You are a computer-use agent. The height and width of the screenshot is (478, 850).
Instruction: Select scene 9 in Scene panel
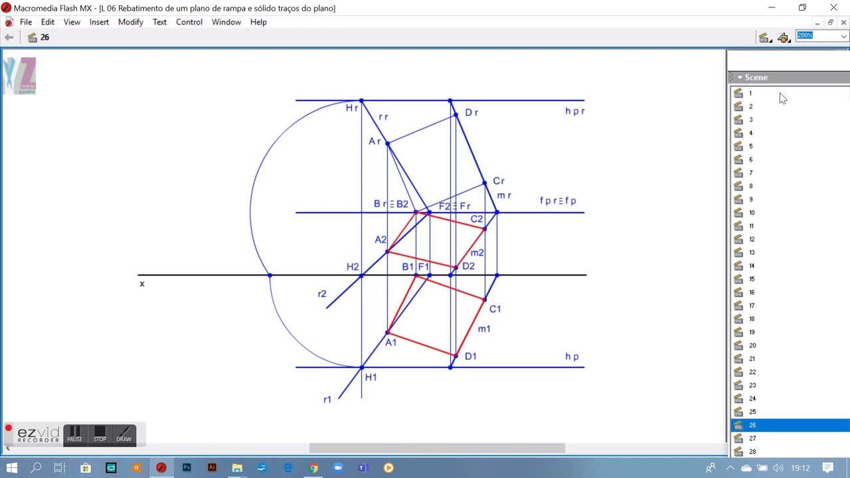pyautogui.click(x=790, y=199)
